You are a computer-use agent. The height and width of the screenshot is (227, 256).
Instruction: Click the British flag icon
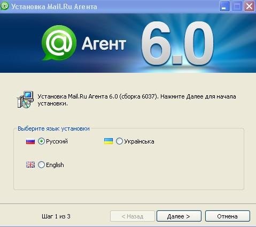pos(30,164)
